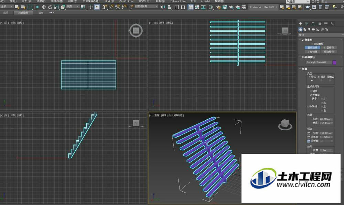Image resolution: width=344 pixels, height=205 pixels.
Task: Open Select by Name tool
Action: [x=23, y=7]
